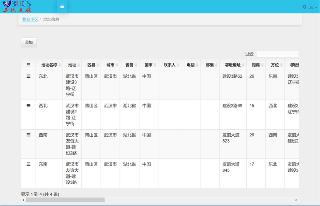Sort table by 地址名称 column
The image size is (320, 206).
tap(49, 65)
